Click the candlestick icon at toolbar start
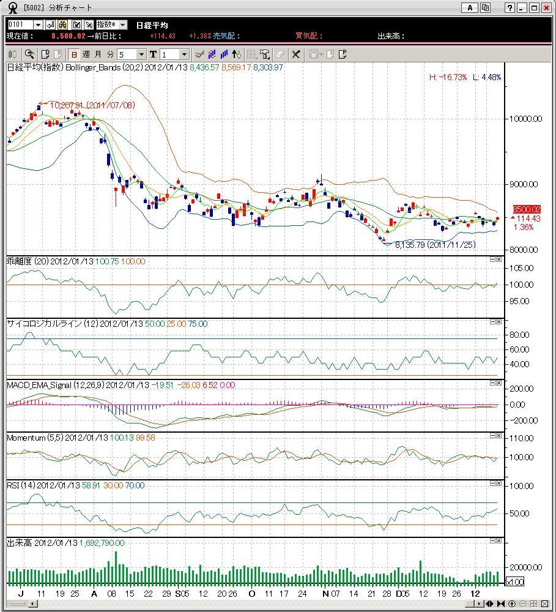 click(x=12, y=54)
